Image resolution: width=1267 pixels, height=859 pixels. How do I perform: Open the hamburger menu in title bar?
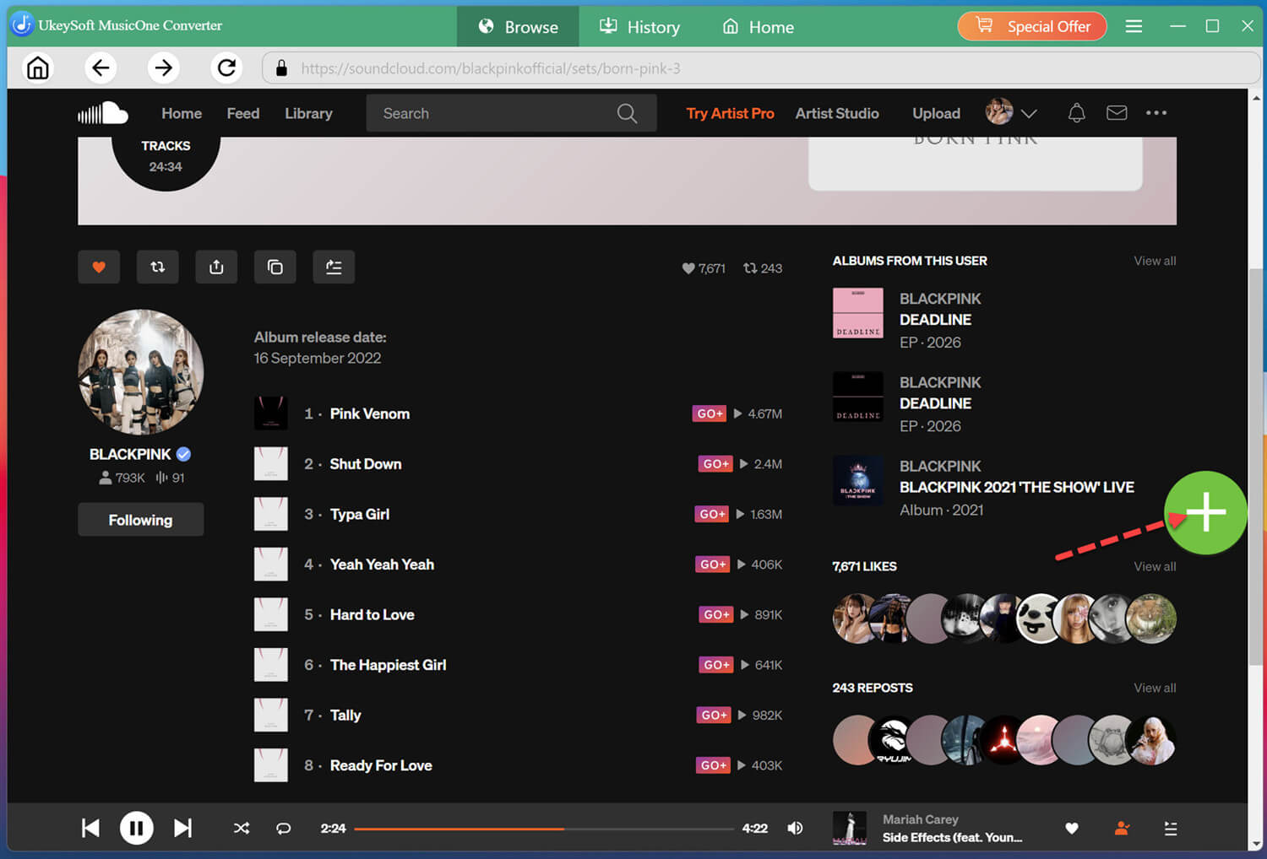[x=1134, y=26]
